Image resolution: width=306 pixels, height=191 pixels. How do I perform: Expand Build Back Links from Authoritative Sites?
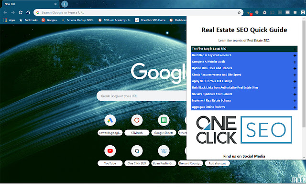(244, 88)
